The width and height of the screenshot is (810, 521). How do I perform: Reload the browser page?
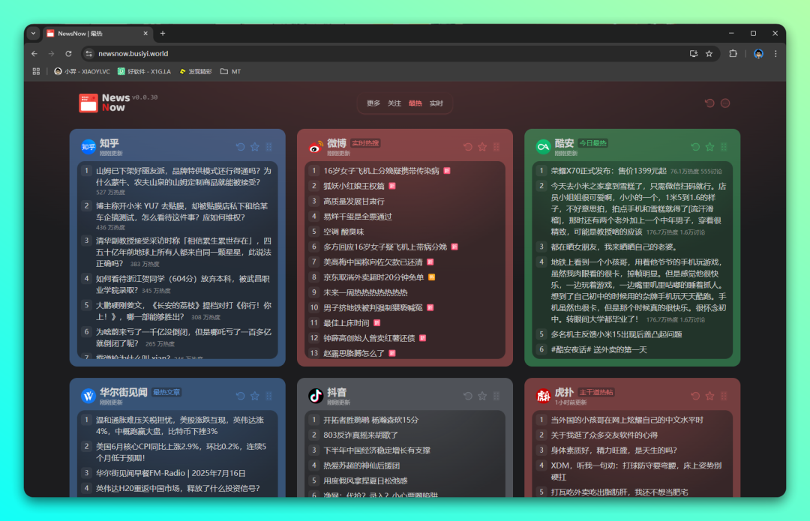pos(68,54)
